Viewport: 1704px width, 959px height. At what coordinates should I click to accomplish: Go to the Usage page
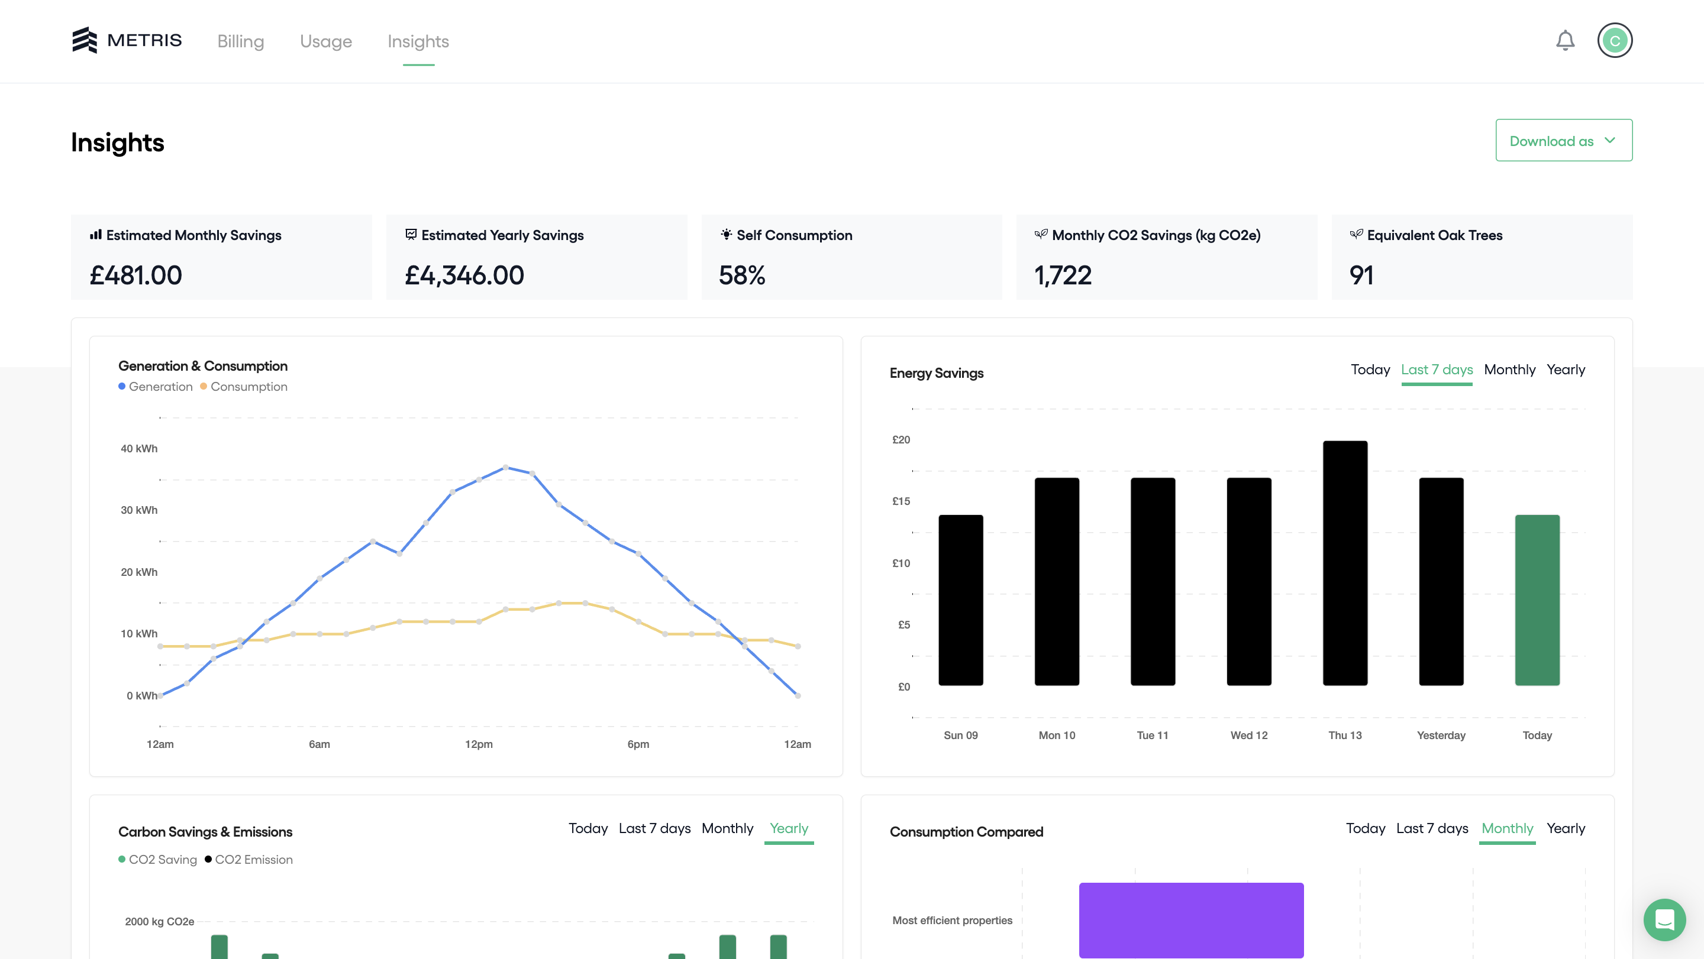coord(325,41)
